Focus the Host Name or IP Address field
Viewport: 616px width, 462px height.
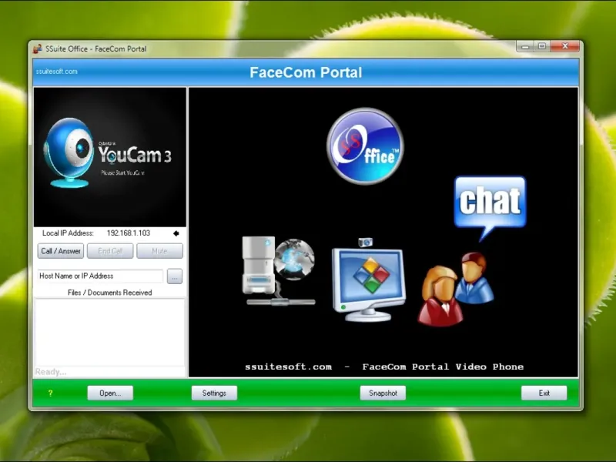coord(100,276)
